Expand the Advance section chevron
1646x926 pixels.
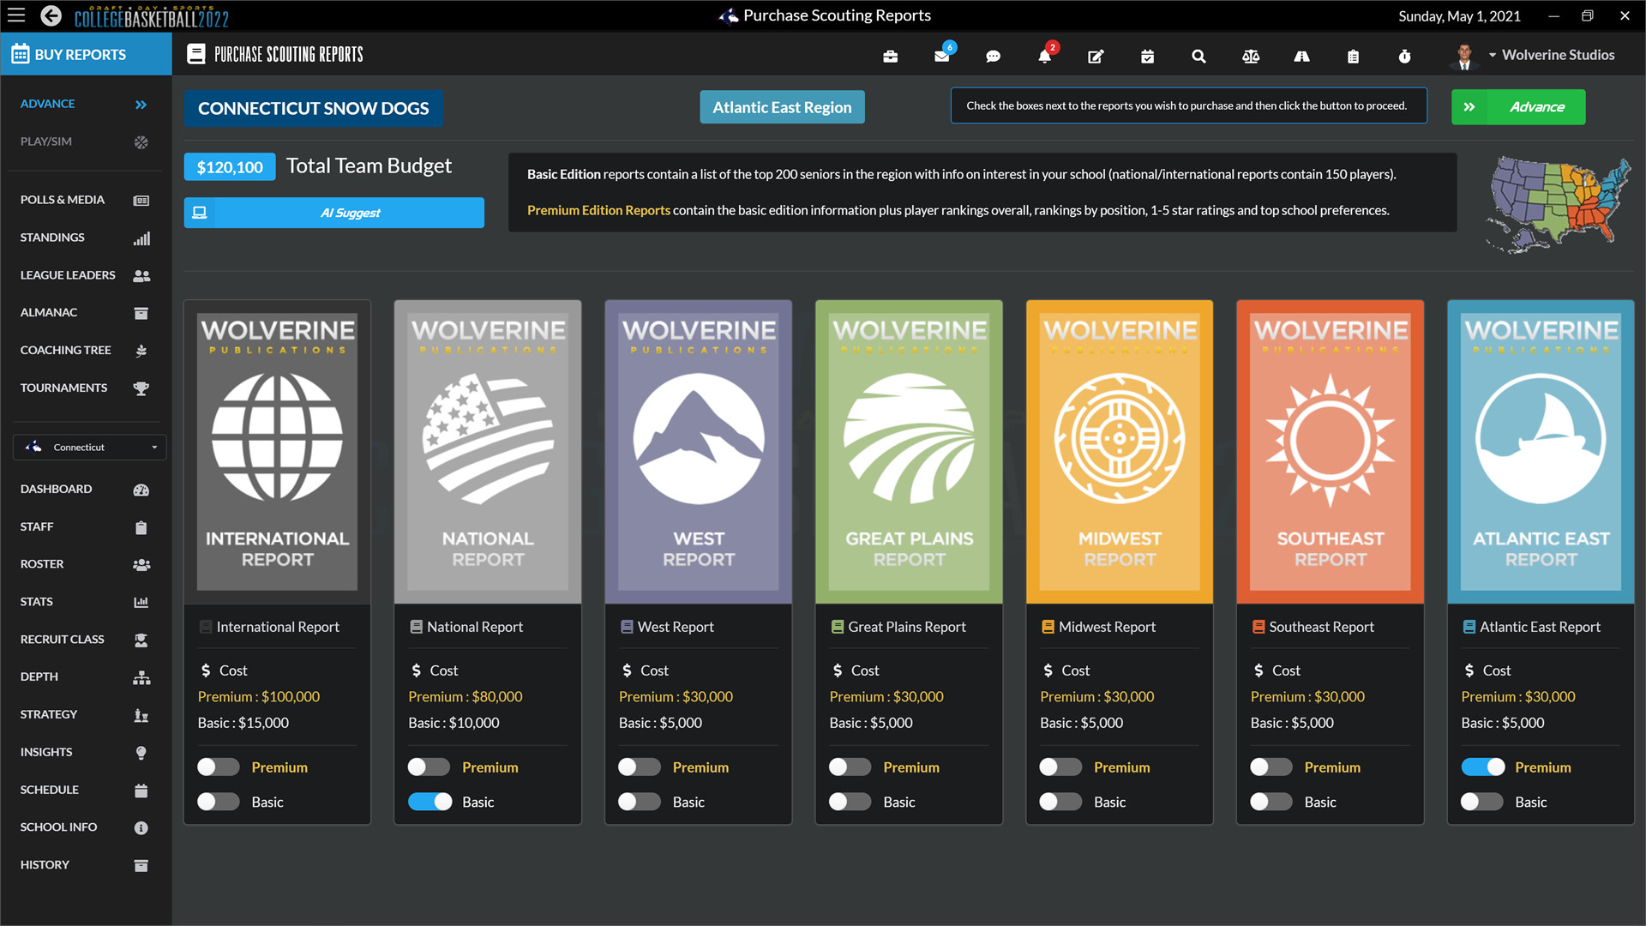coord(140,104)
